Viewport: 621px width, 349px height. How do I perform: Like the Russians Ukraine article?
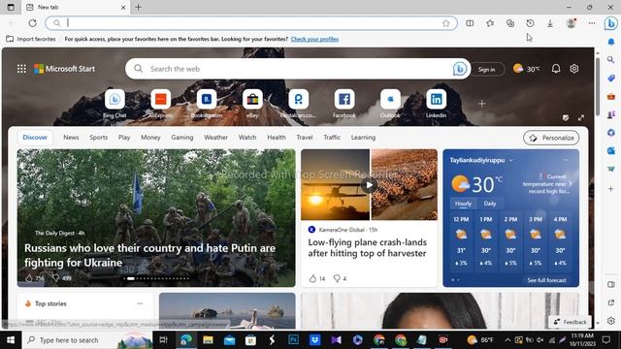coord(29,278)
